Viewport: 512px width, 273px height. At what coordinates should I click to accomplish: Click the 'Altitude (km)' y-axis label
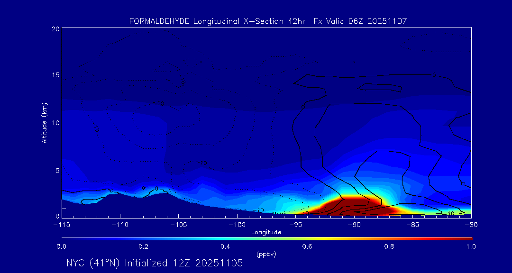[44, 122]
